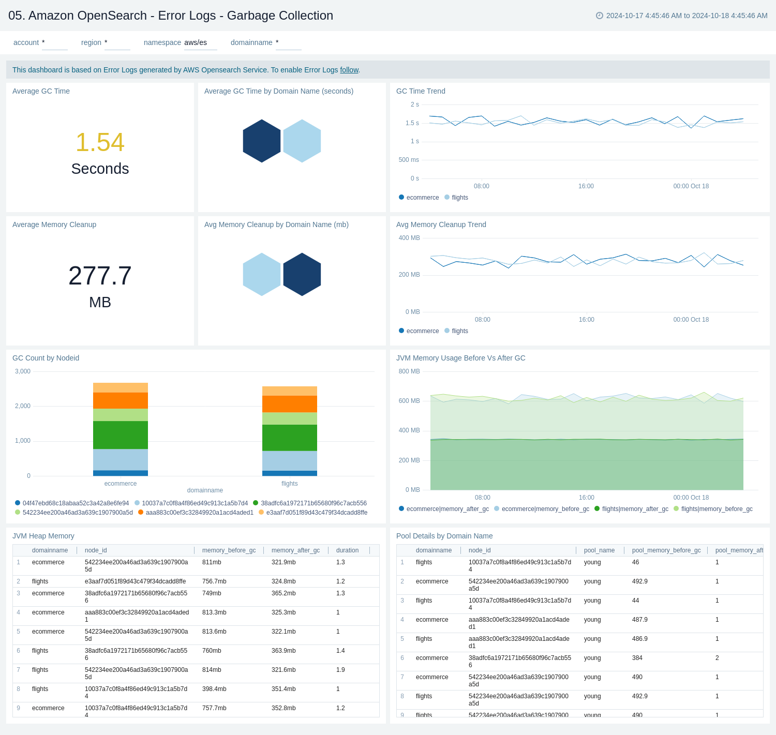Toggle legend entry for node aaa883c00ef3c32849920a1acd4aded1
Viewport: 776px width, 735px height.
(x=196, y=512)
